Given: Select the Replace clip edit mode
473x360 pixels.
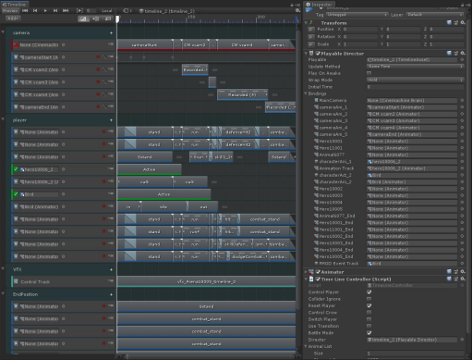Looking at the screenshot, I should coord(107,19).
